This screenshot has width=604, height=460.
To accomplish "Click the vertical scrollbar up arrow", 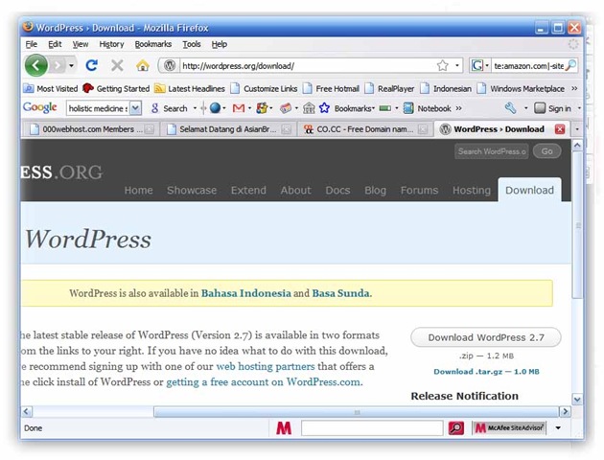I will pyautogui.click(x=577, y=146).
